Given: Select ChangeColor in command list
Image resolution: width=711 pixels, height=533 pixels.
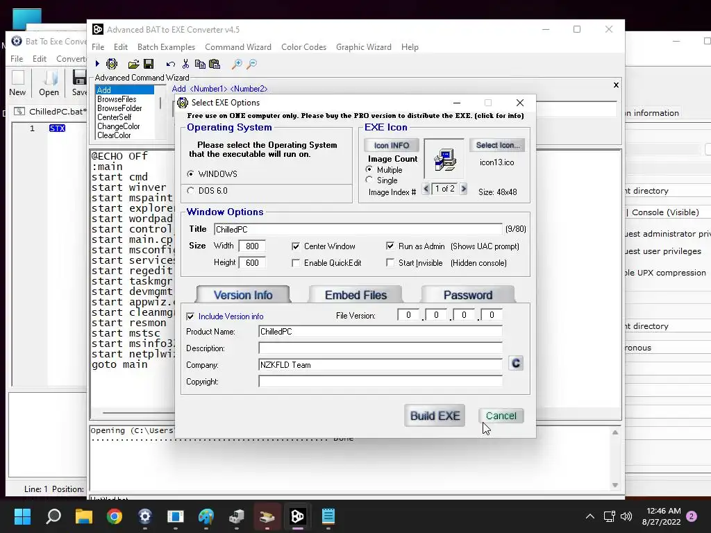Looking at the screenshot, I should [x=118, y=126].
